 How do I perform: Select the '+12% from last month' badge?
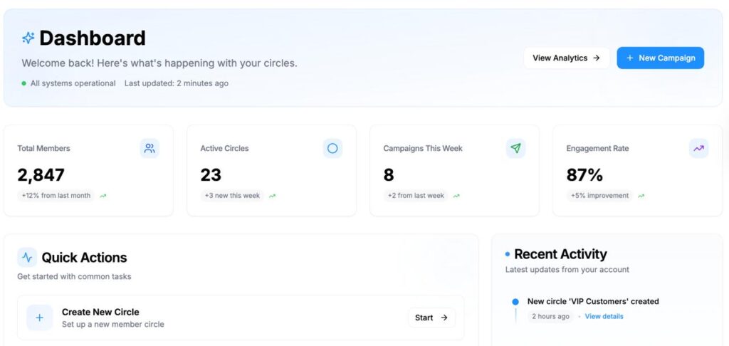coord(56,195)
